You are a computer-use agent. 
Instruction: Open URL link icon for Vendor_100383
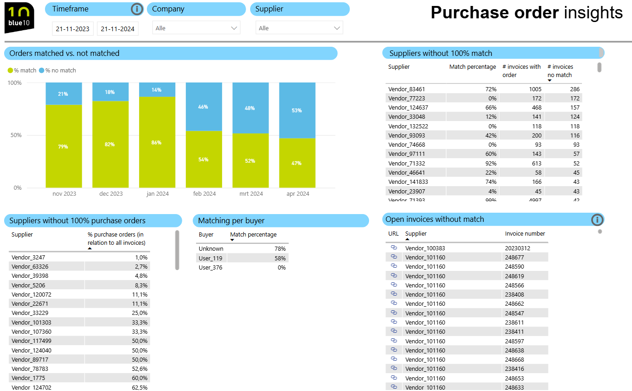coord(393,248)
